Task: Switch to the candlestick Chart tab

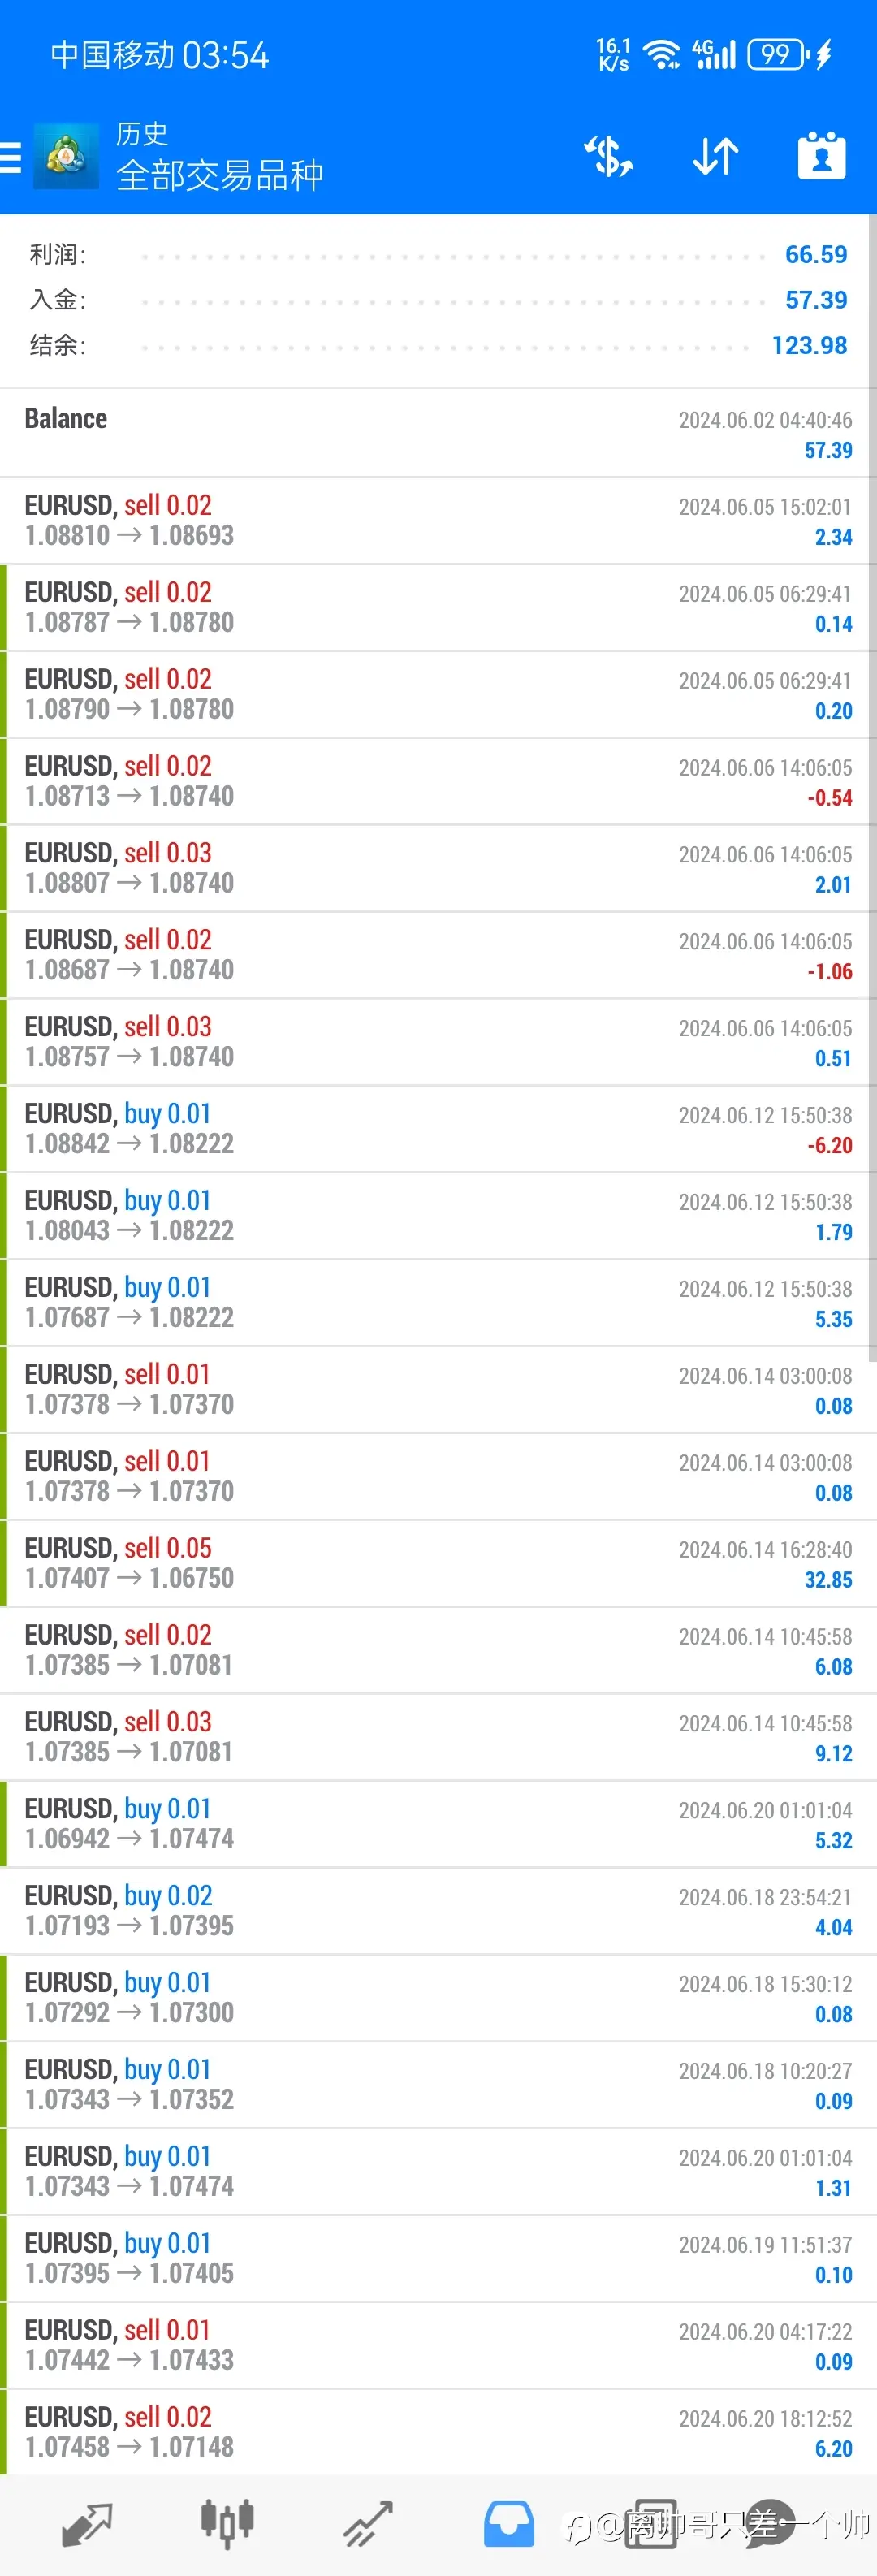Action: [228, 2523]
